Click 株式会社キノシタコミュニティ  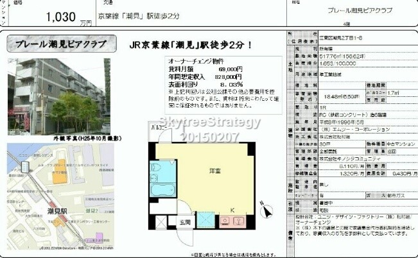[350, 159]
